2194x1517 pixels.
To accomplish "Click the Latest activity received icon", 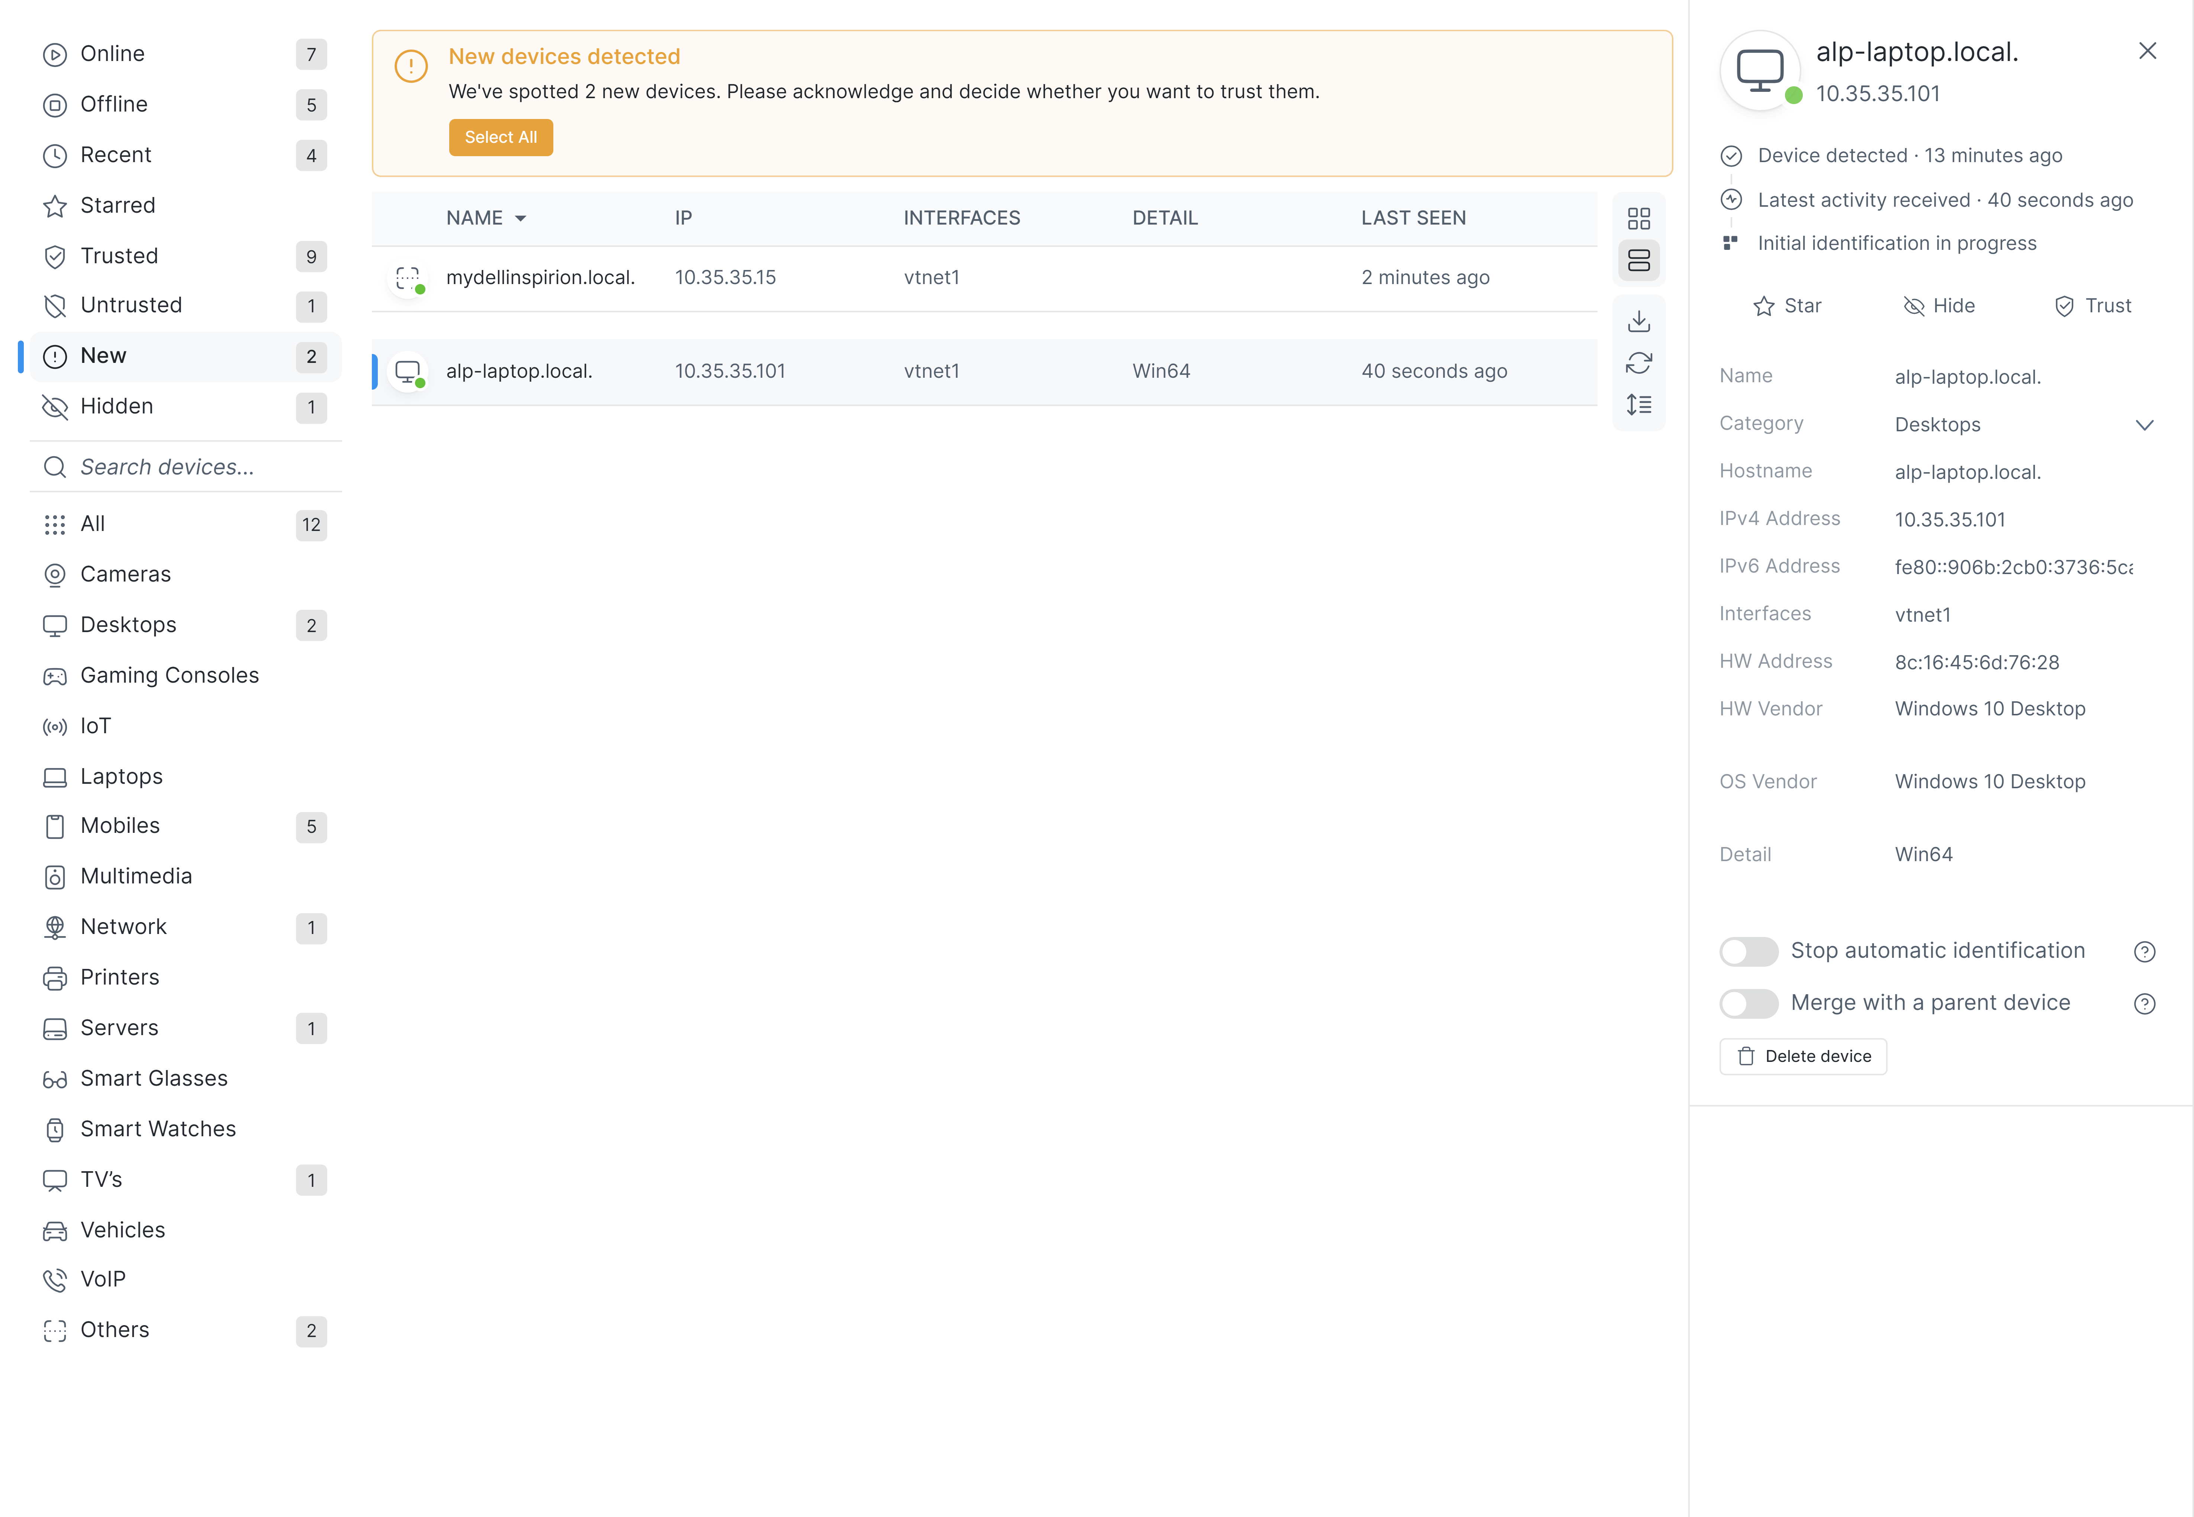I will click(x=1730, y=200).
